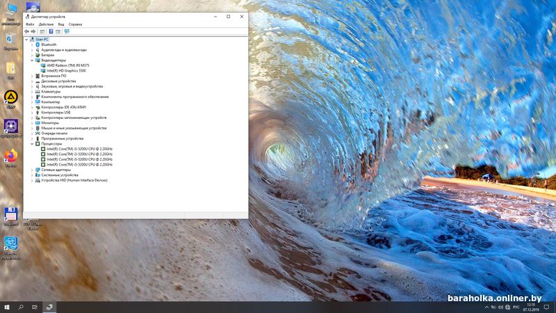The width and height of the screenshot is (556, 313).
Task: Click the show/hide console tree toolbar icon
Action: (x=42, y=31)
